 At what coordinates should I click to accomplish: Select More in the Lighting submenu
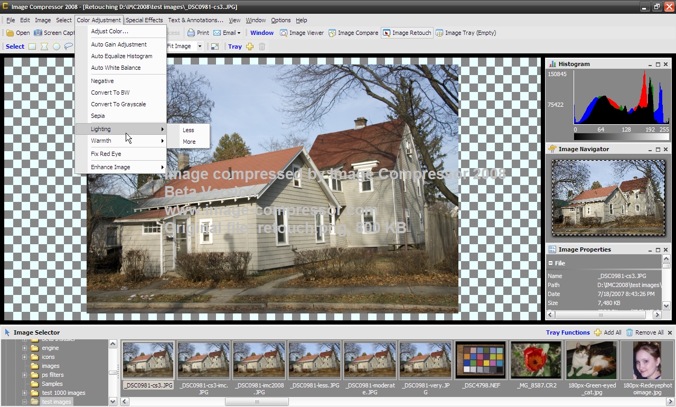pyautogui.click(x=189, y=142)
